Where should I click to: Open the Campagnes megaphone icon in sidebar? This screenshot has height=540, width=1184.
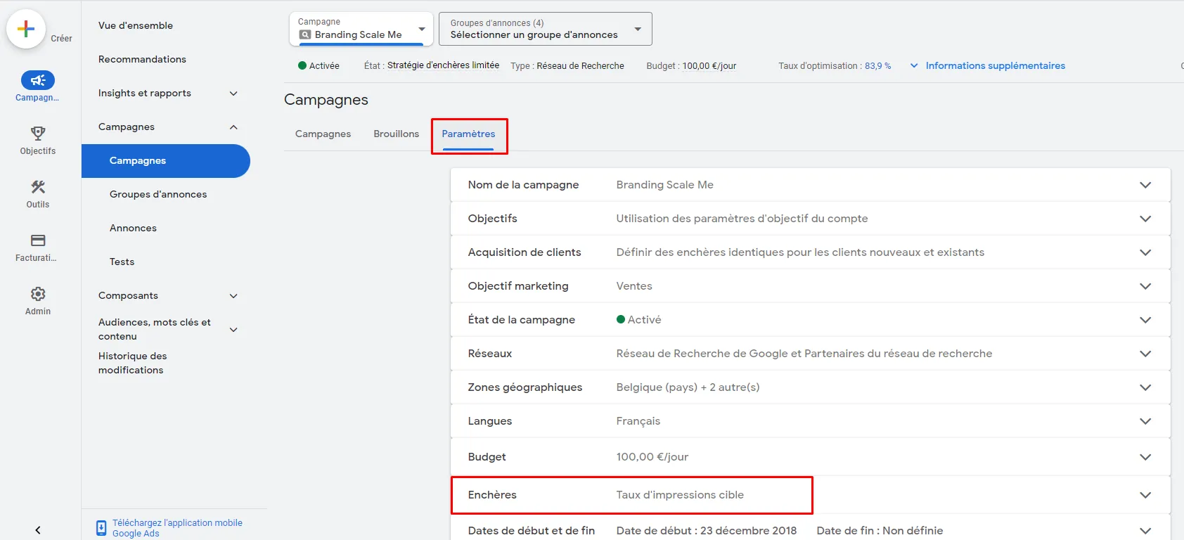(x=38, y=80)
